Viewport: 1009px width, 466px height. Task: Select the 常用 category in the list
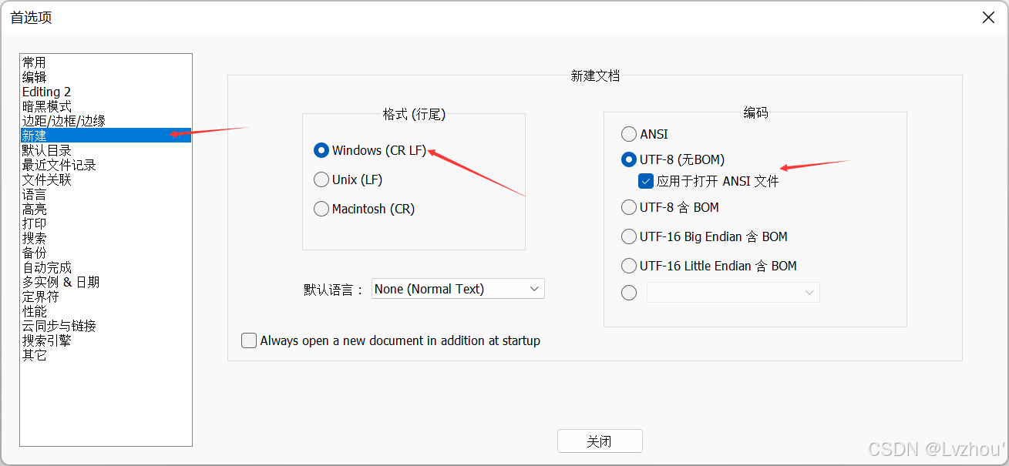coord(106,62)
